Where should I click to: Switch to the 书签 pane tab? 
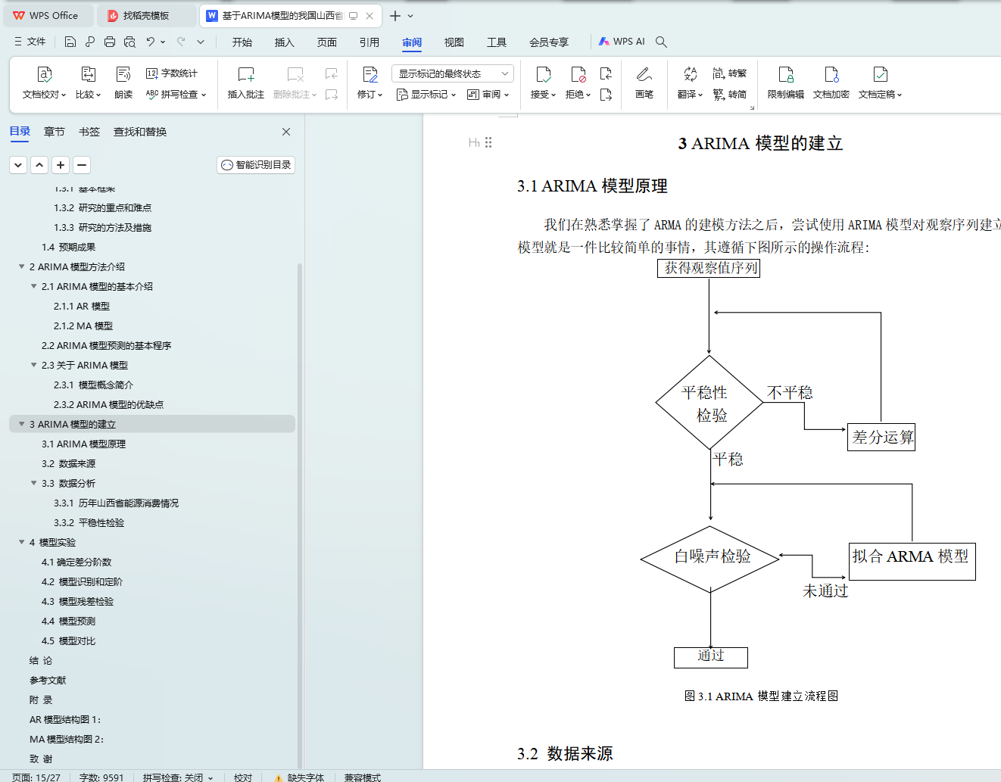coord(89,132)
